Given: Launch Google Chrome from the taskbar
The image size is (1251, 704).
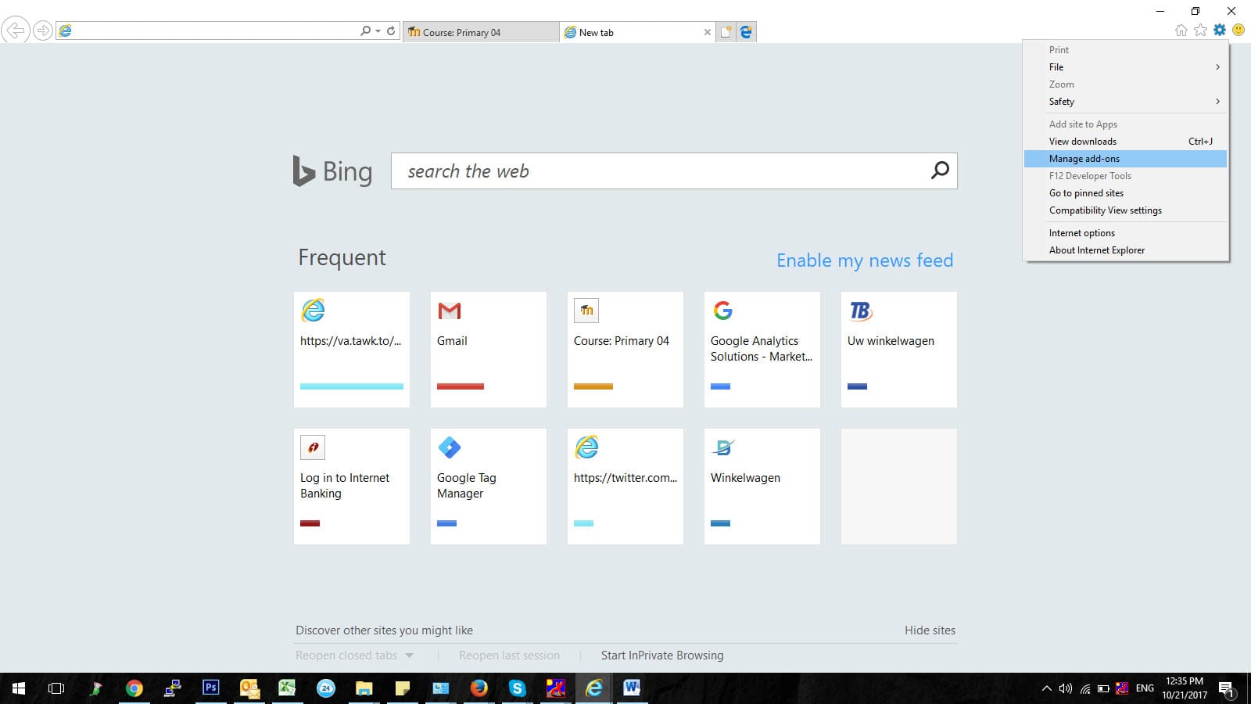Looking at the screenshot, I should (134, 688).
